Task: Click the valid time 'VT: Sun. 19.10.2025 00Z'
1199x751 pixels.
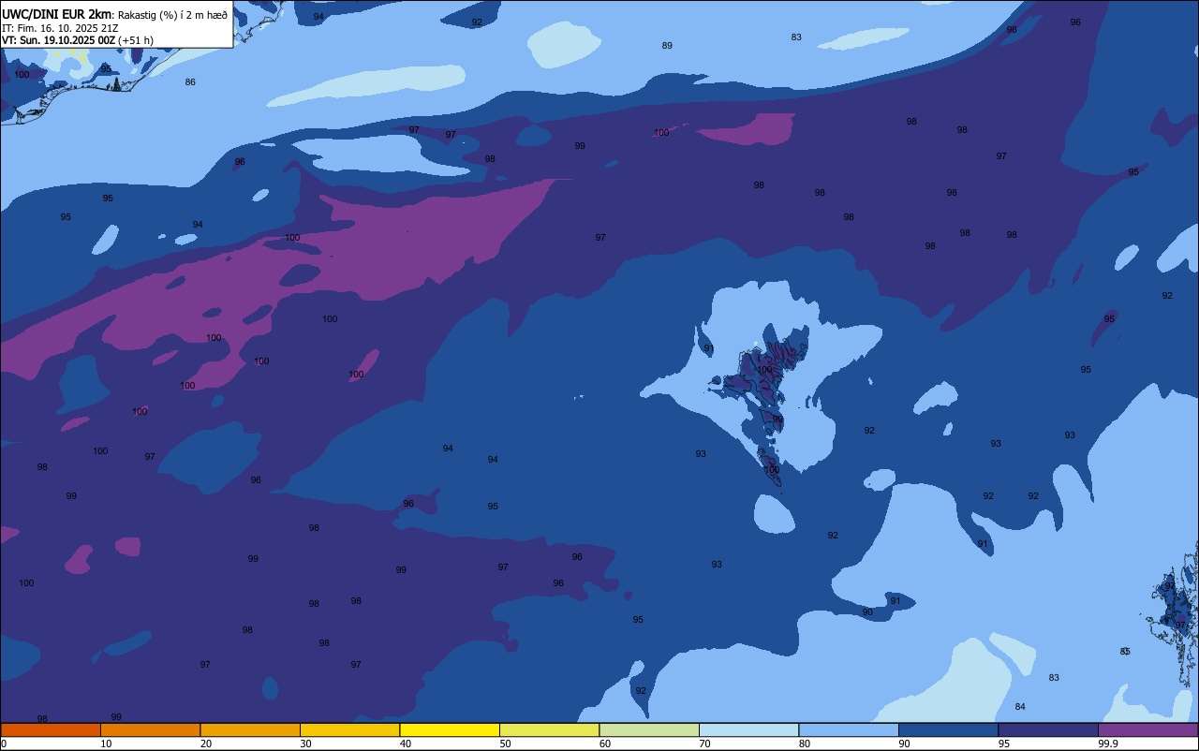Action: (58, 40)
